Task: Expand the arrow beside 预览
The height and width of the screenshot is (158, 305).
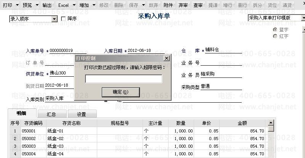Action: pyautogui.click(x=37, y=5)
